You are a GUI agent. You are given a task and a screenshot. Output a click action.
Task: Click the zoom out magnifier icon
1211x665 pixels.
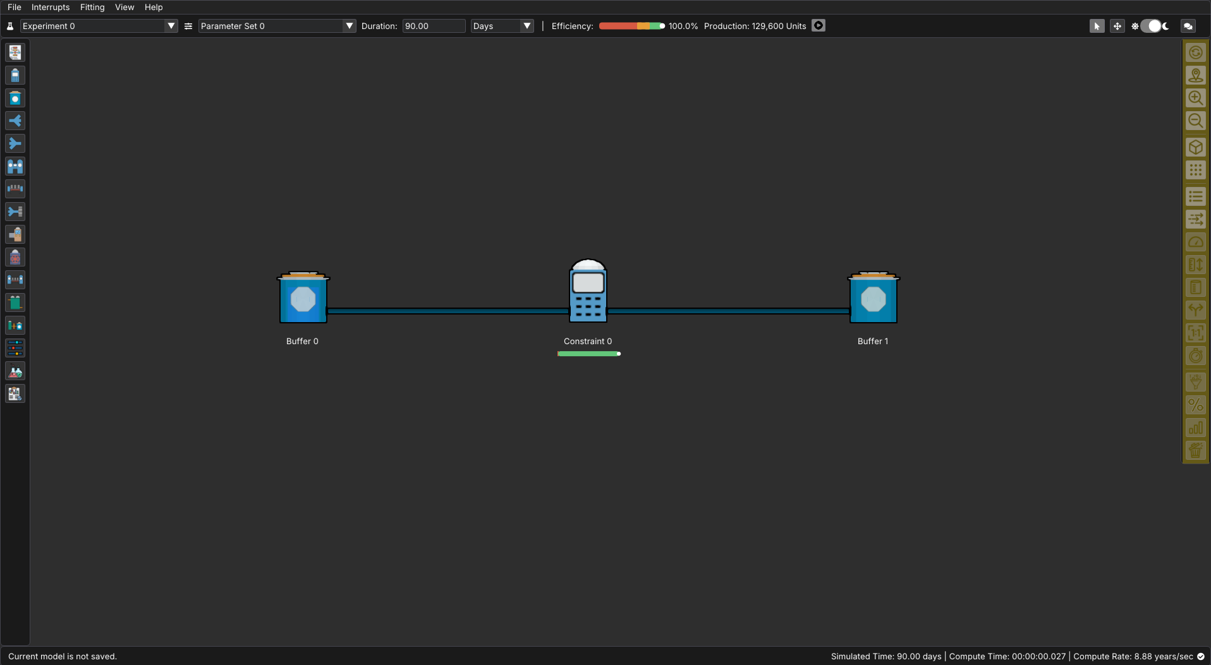1195,121
